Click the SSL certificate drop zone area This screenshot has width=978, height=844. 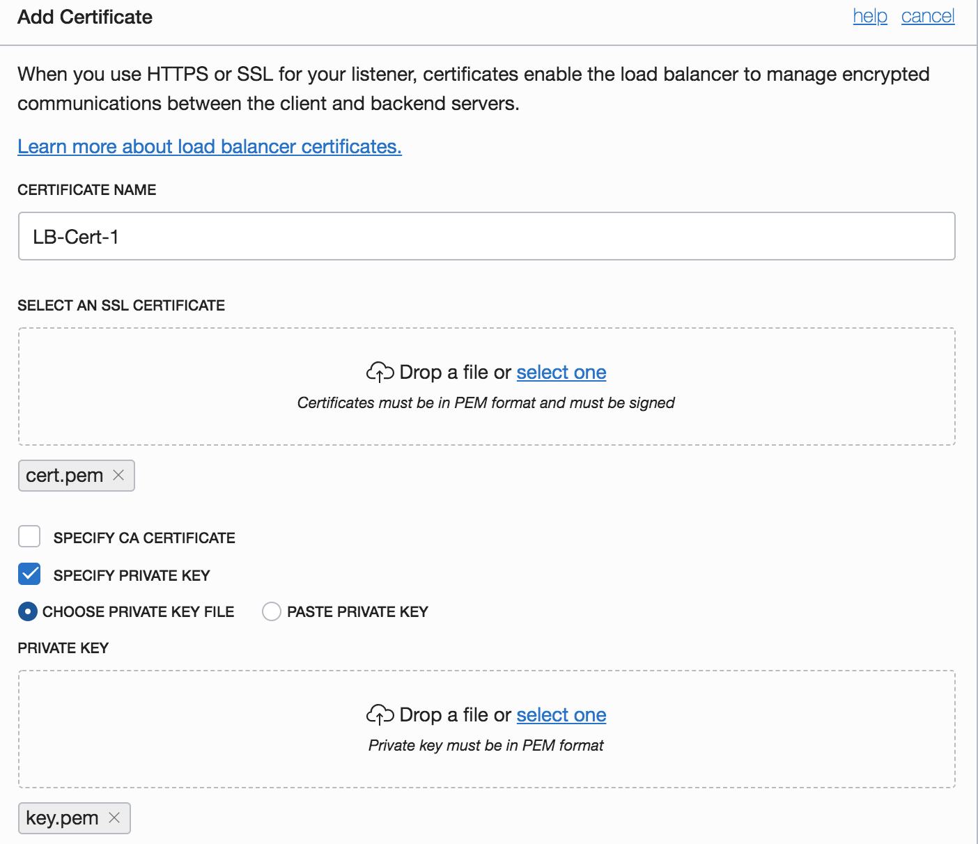[x=486, y=425]
